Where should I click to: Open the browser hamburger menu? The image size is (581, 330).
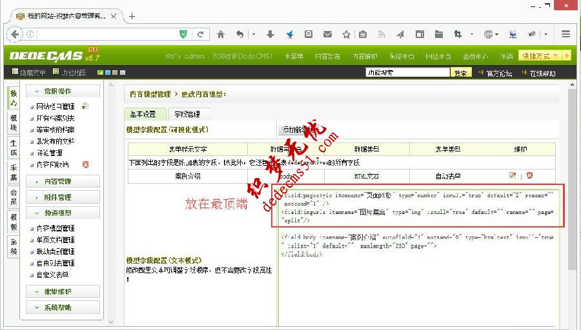coord(566,34)
